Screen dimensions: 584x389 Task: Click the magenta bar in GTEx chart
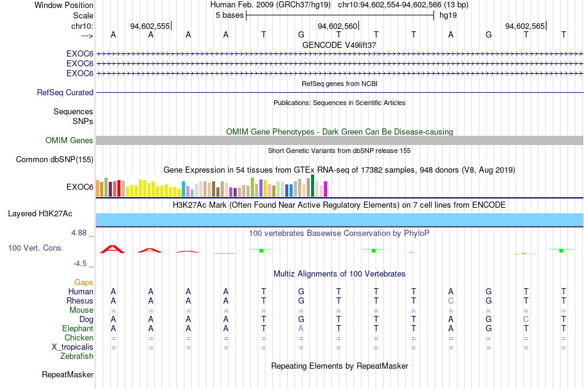[326, 189]
